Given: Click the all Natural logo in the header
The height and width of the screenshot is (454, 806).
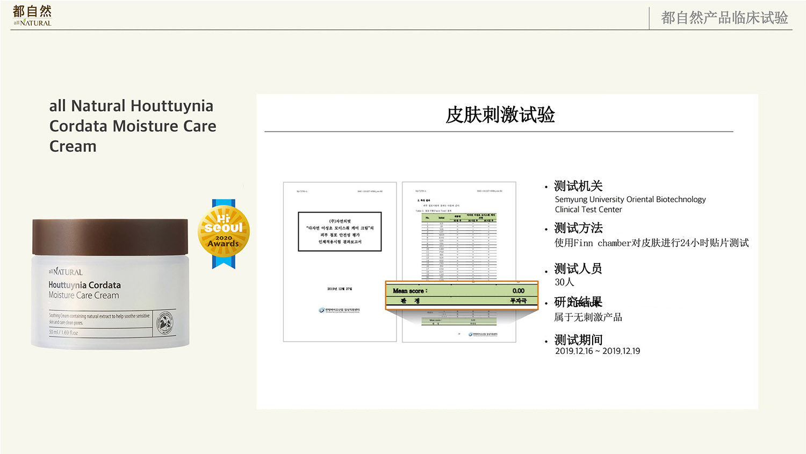Looking at the screenshot, I should click(x=32, y=16).
